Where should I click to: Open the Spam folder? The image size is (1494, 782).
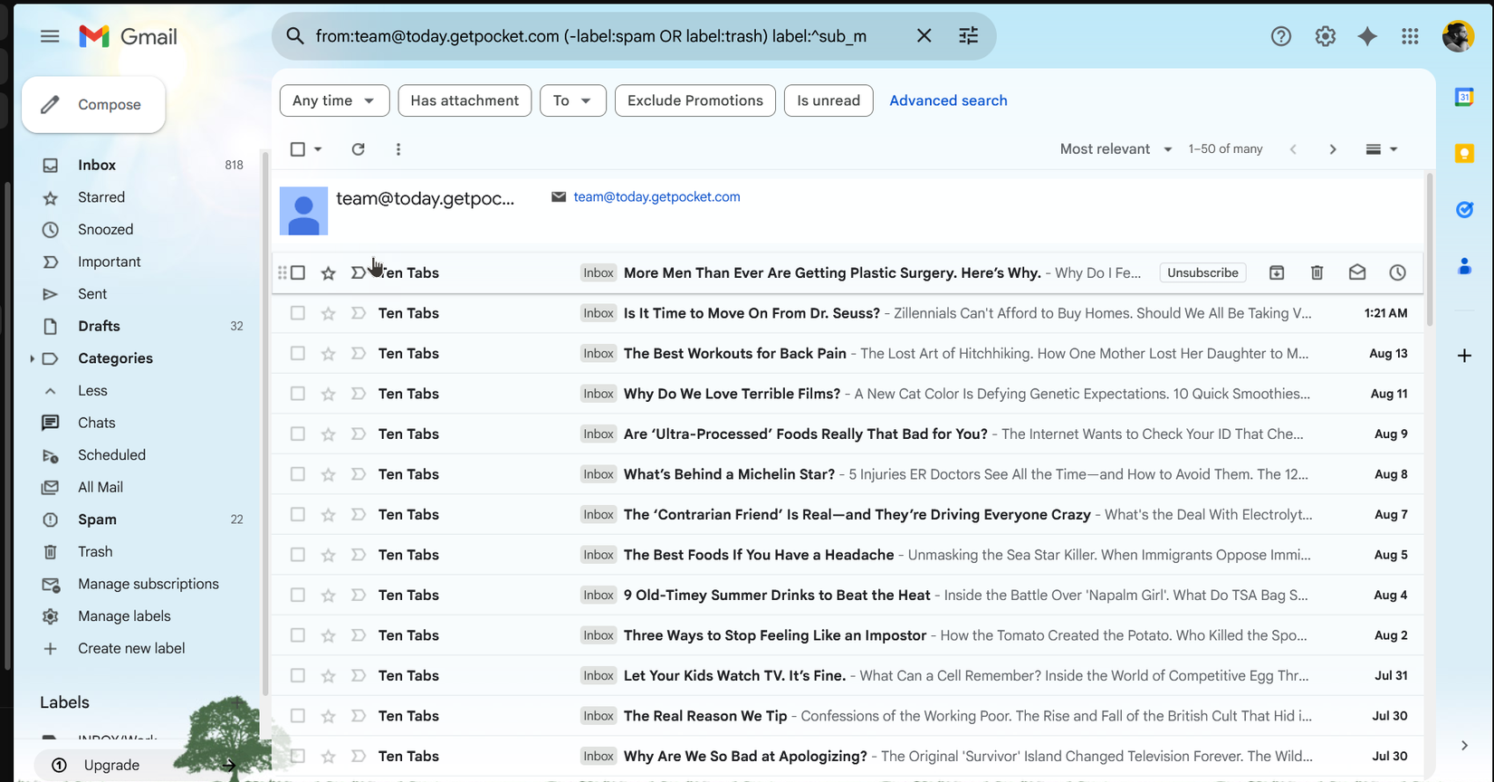click(x=97, y=520)
